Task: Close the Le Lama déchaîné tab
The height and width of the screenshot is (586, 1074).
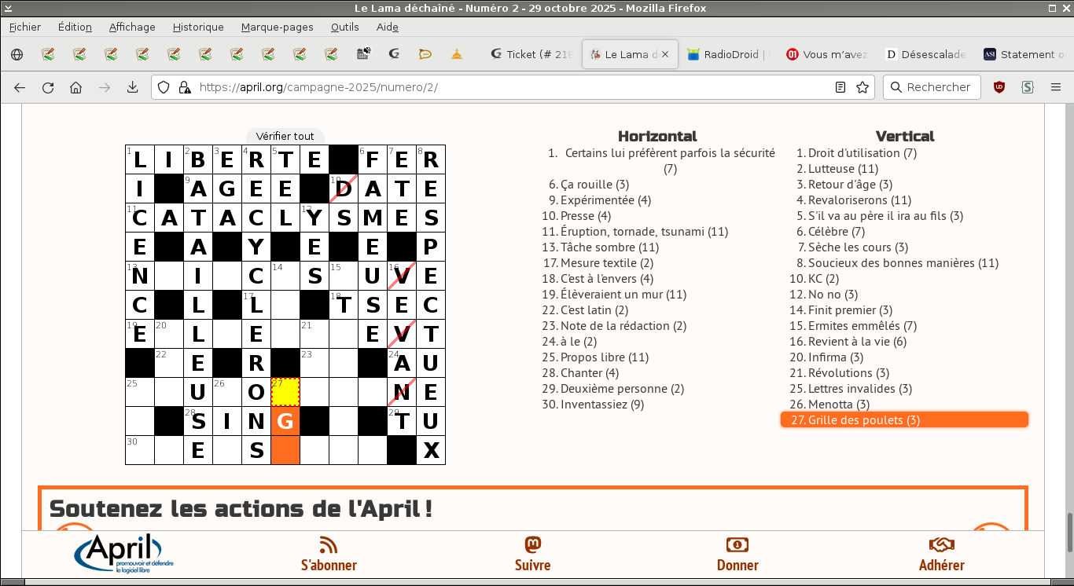Action: pos(665,54)
